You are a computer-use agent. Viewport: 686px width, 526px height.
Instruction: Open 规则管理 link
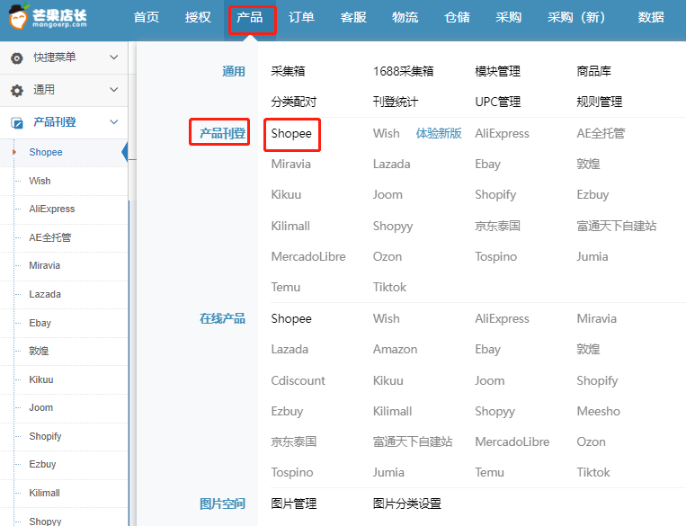600,102
